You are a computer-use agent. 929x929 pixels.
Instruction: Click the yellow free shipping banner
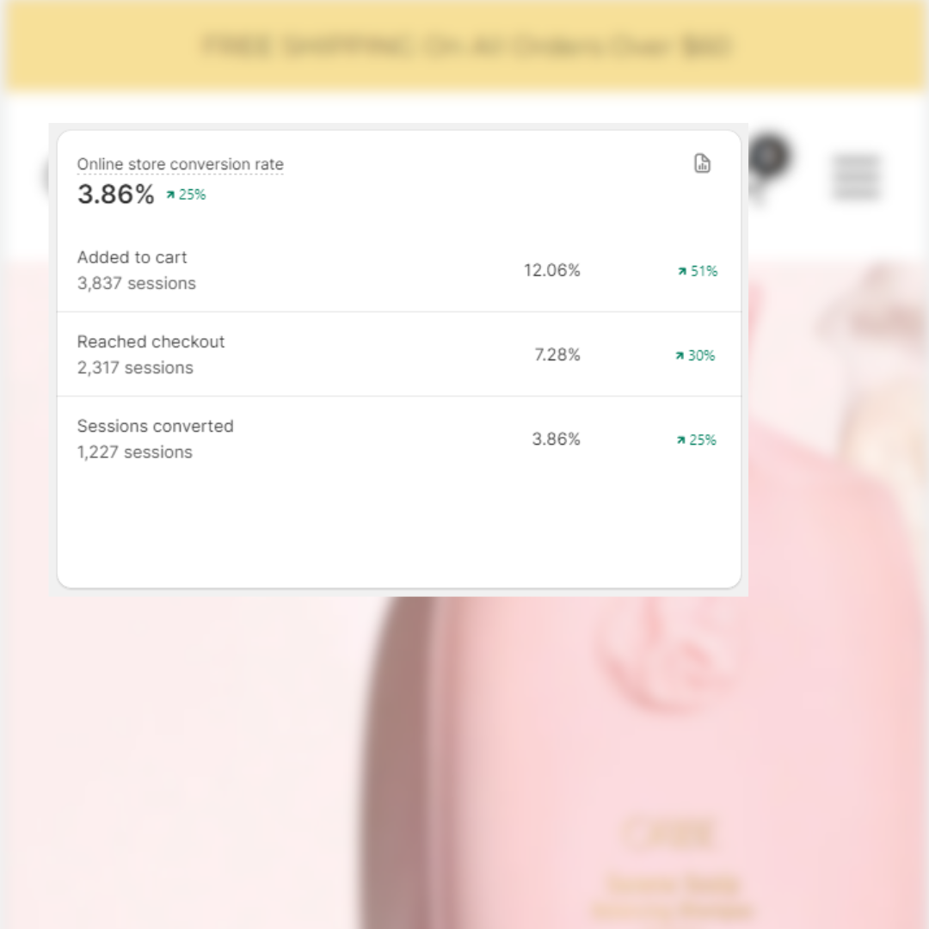click(x=464, y=46)
